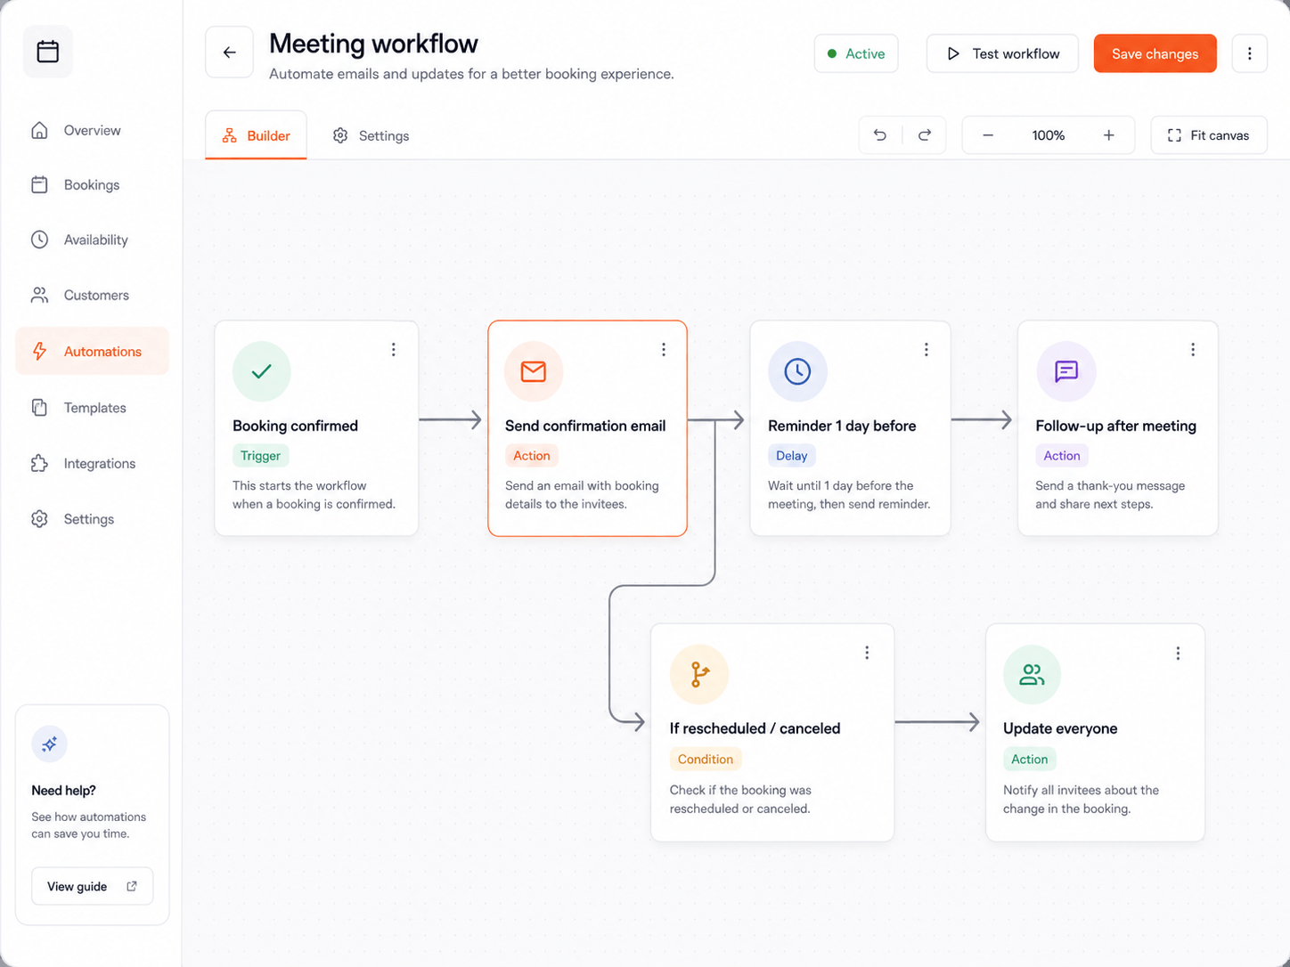The image size is (1290, 967).
Task: Select Automations in the sidebar
Action: 92,351
